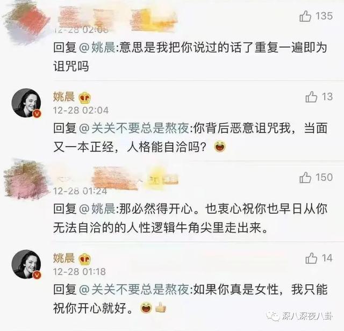Viewport: 344px width, 331px height.
Task: Open @关关不要总是熬夜 mention in 01:18 comment
Action: pyautogui.click(x=134, y=289)
